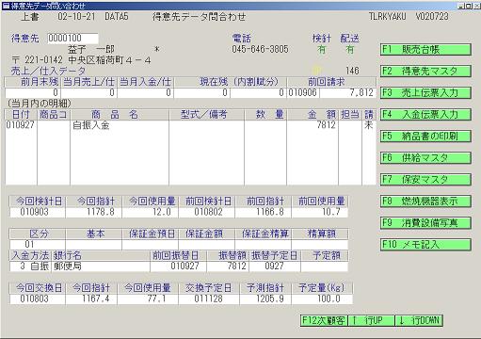Move down a row with ↓行DOWN
This screenshot has width=481, height=339.
click(x=419, y=320)
